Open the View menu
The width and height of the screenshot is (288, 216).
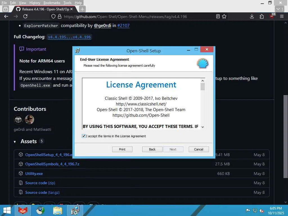coord(22,3)
